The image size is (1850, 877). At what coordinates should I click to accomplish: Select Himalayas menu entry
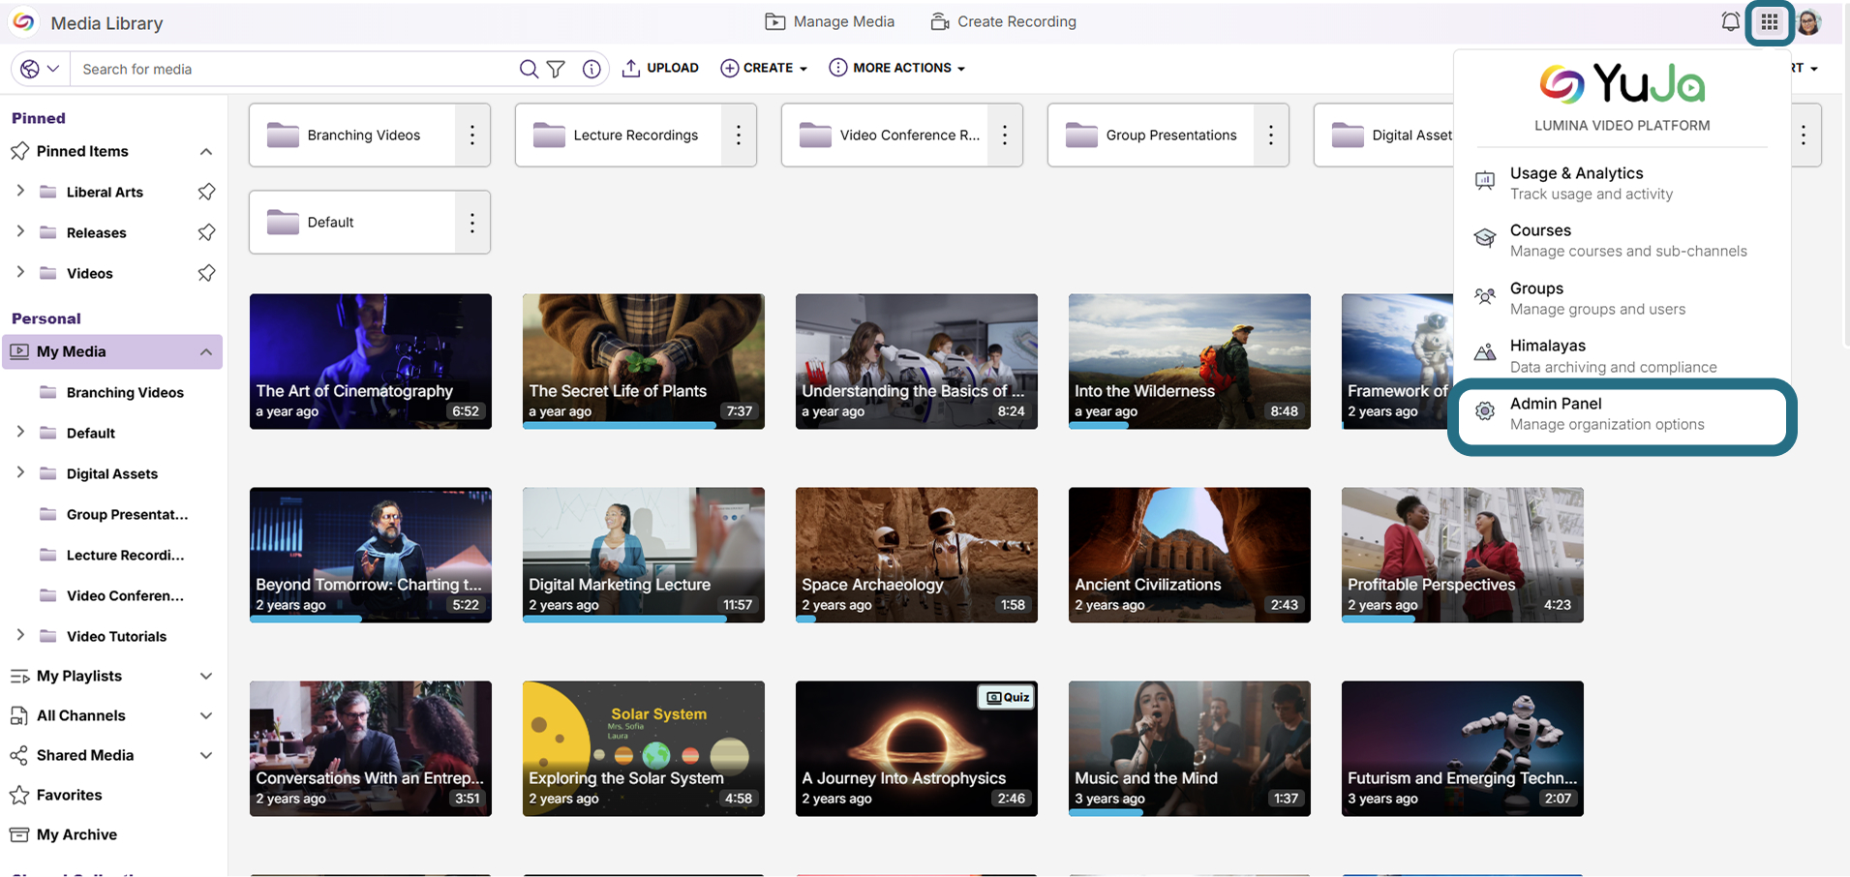[x=1622, y=355]
